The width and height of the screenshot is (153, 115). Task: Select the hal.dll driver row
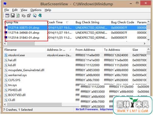point(75,60)
